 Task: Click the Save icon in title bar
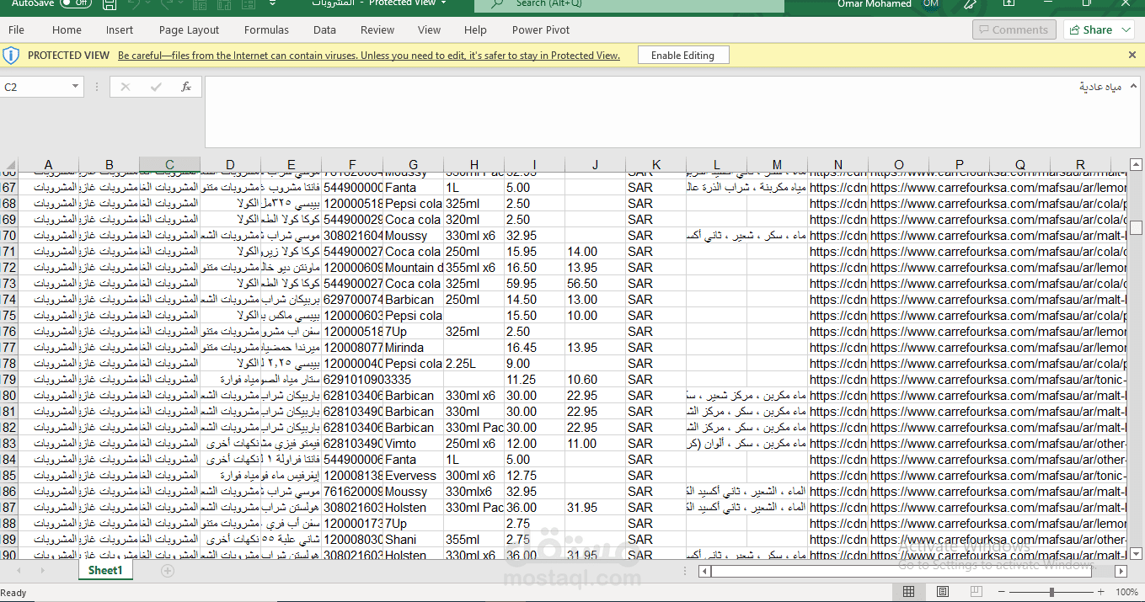tap(110, 4)
